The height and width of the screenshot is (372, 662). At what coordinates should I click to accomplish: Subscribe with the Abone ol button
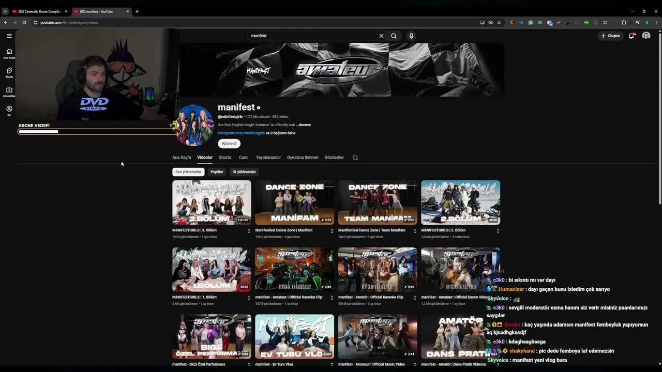229,144
